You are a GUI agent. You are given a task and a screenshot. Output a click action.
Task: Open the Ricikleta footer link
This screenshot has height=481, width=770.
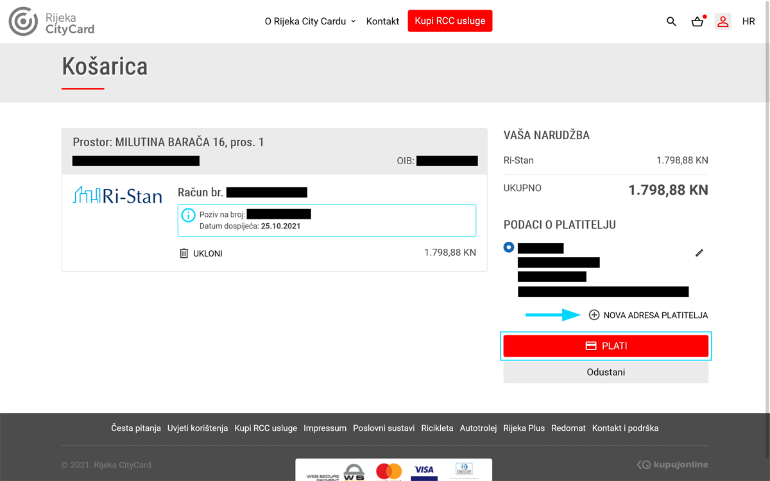(437, 428)
